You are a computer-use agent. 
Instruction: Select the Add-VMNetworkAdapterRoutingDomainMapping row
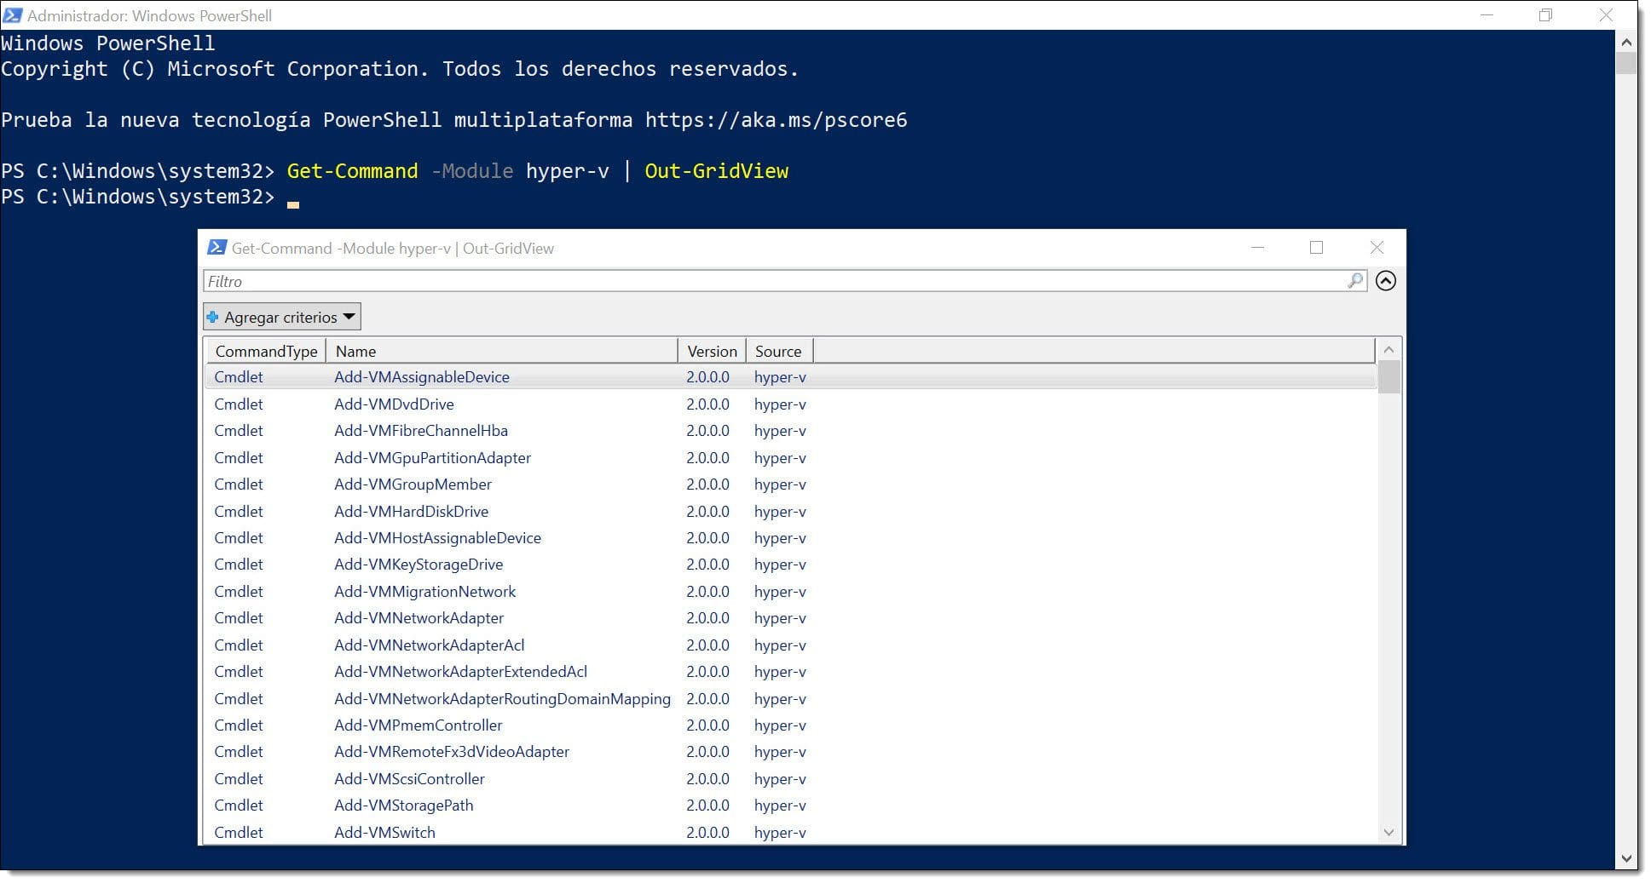point(790,699)
